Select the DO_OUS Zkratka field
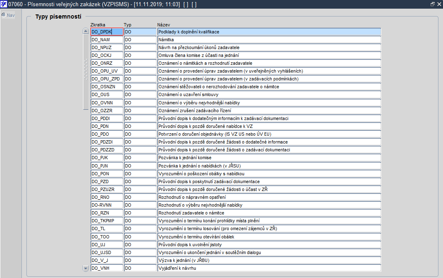Screen dimensions: 443x278 [107, 94]
